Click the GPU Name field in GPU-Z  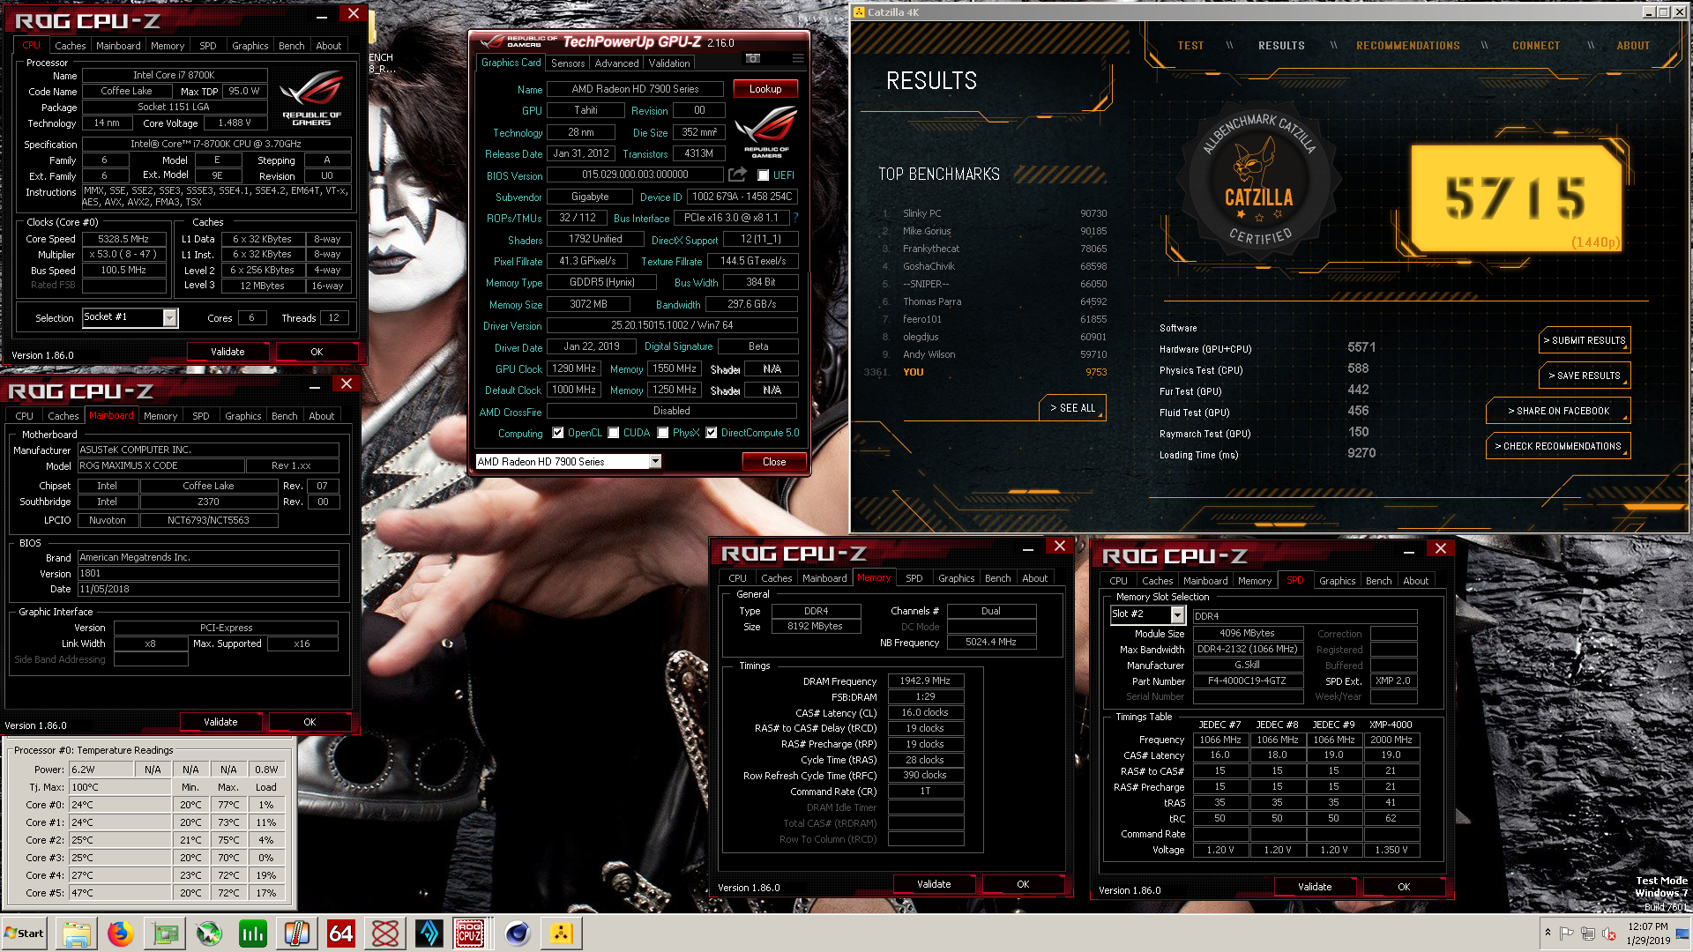tap(635, 89)
